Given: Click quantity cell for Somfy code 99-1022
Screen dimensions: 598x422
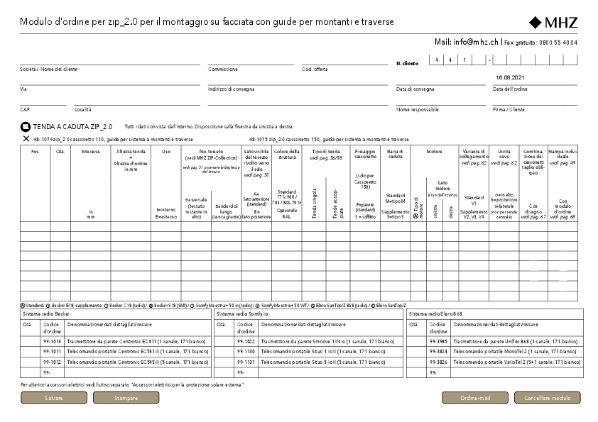Looking at the screenshot, I should (x=224, y=341).
